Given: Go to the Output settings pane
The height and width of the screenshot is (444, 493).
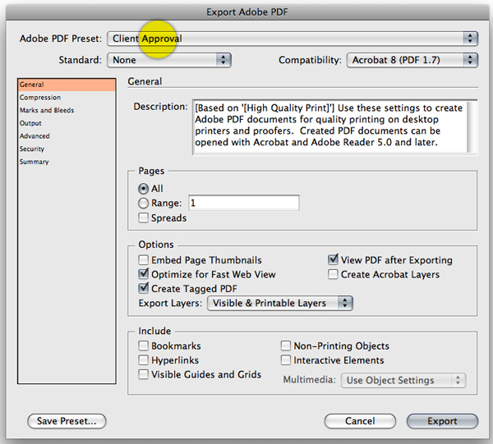Looking at the screenshot, I should [x=67, y=123].
